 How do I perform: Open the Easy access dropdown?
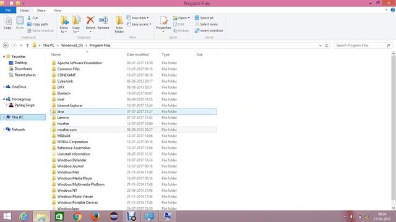(x=139, y=25)
